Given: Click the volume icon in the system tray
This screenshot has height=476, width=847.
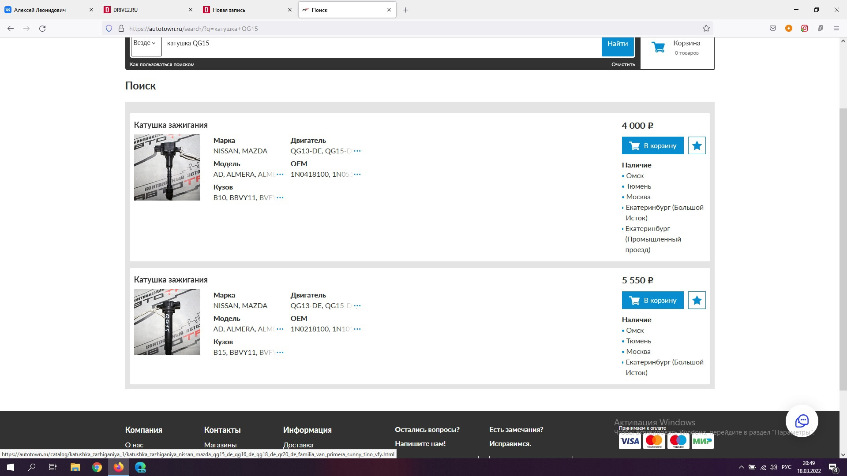Looking at the screenshot, I should point(773,467).
